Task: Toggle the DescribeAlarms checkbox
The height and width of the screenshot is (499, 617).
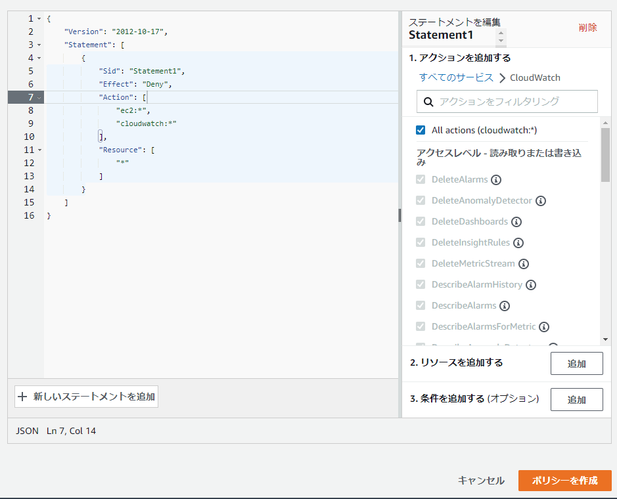Action: [x=421, y=305]
